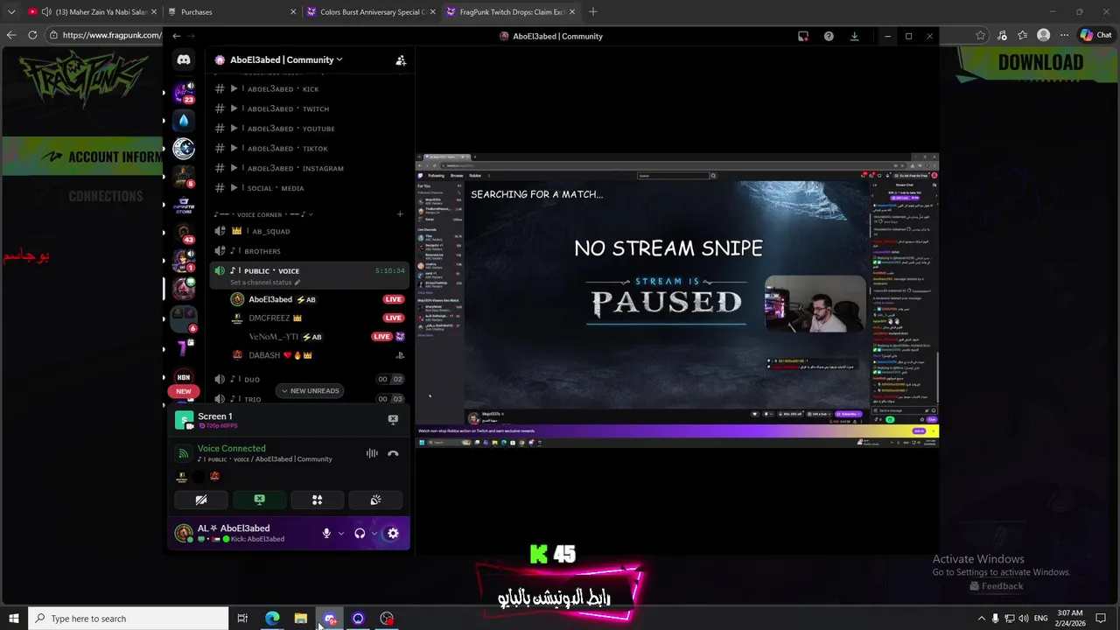Toggle screen share button in voice panel
The image size is (1120, 630).
259,500
